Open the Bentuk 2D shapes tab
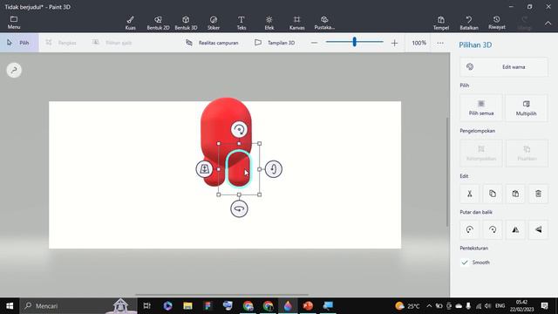This screenshot has width=558, height=314. tap(158, 23)
